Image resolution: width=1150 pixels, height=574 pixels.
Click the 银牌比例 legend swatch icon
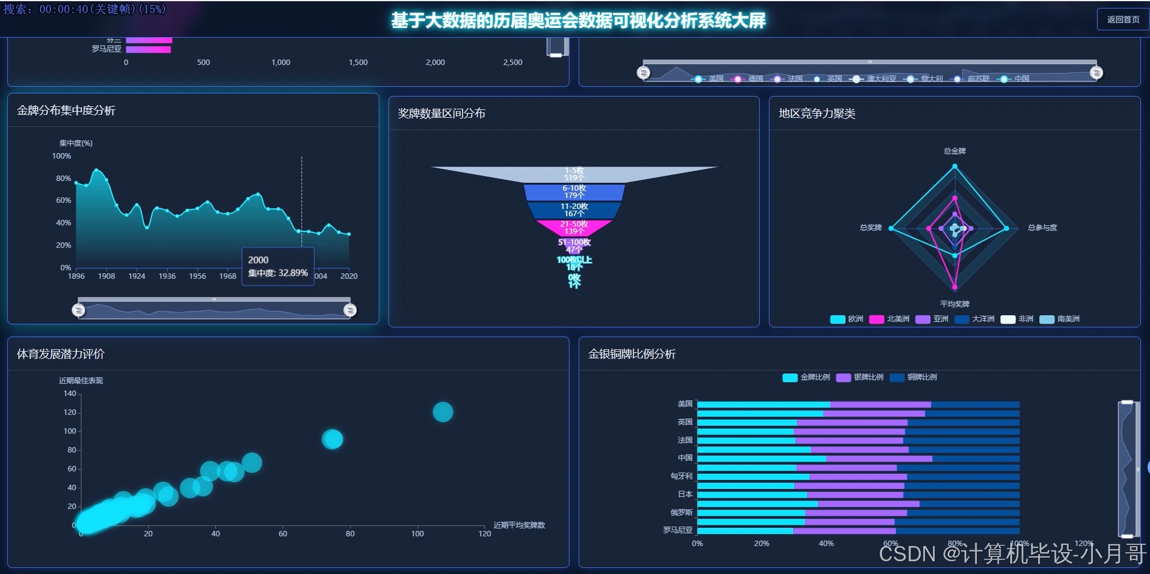point(844,377)
